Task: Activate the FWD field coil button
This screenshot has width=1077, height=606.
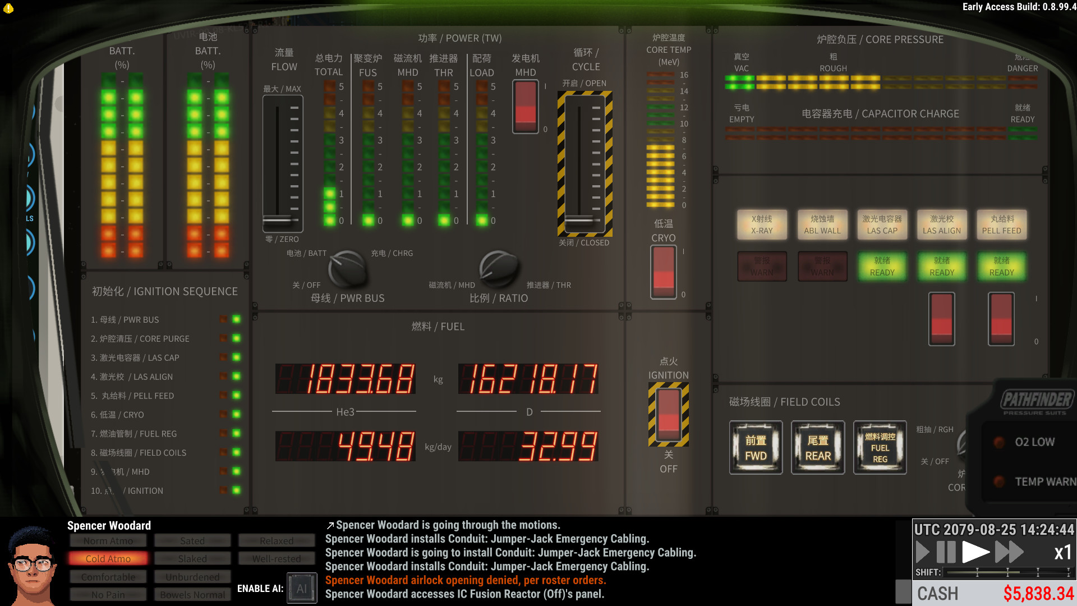Action: 756,448
